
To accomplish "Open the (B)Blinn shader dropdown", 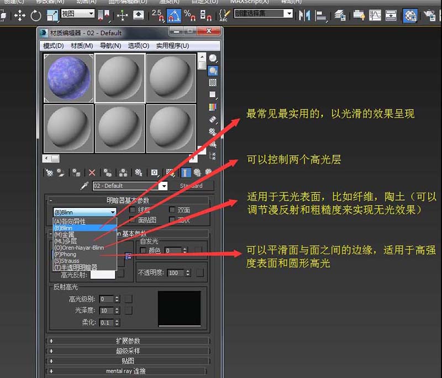I will tap(113, 212).
